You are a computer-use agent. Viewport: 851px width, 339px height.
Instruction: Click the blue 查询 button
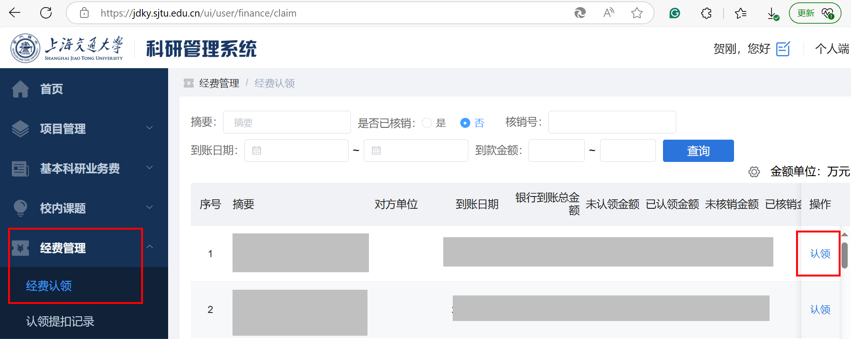click(x=698, y=151)
